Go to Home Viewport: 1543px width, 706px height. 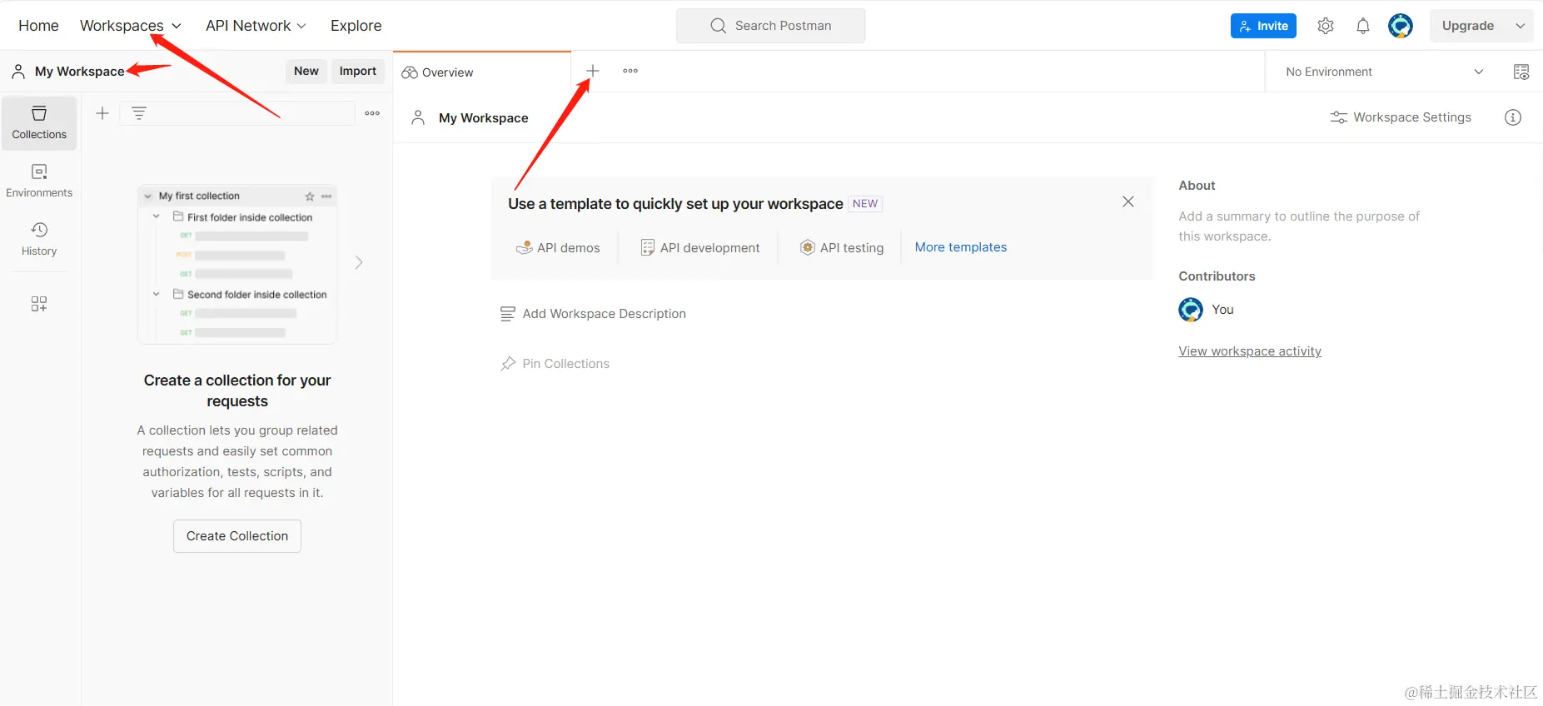click(38, 26)
